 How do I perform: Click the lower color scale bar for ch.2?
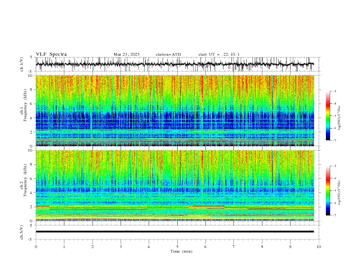click(x=328, y=191)
